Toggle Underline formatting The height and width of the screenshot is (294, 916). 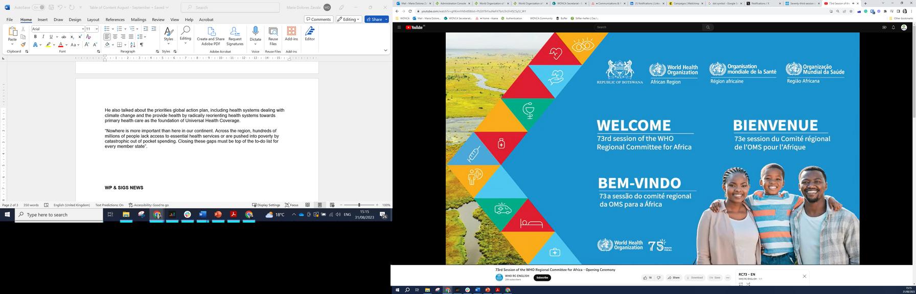[x=51, y=37]
